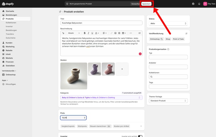This screenshot has height=137, width=216.
Task: Select the purple baby sock thumbnail
Action: point(94,69)
